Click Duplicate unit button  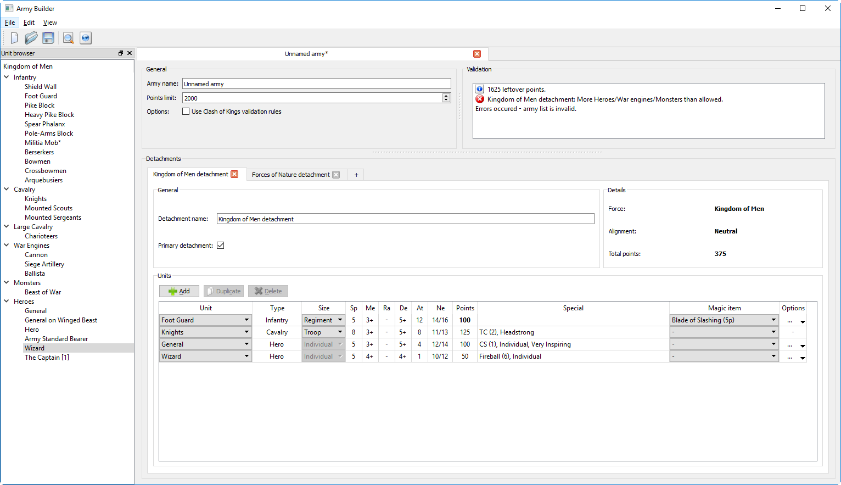(223, 291)
